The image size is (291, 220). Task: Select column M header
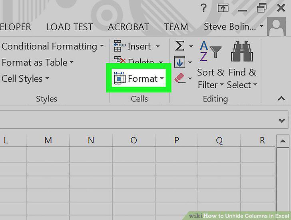point(48,140)
